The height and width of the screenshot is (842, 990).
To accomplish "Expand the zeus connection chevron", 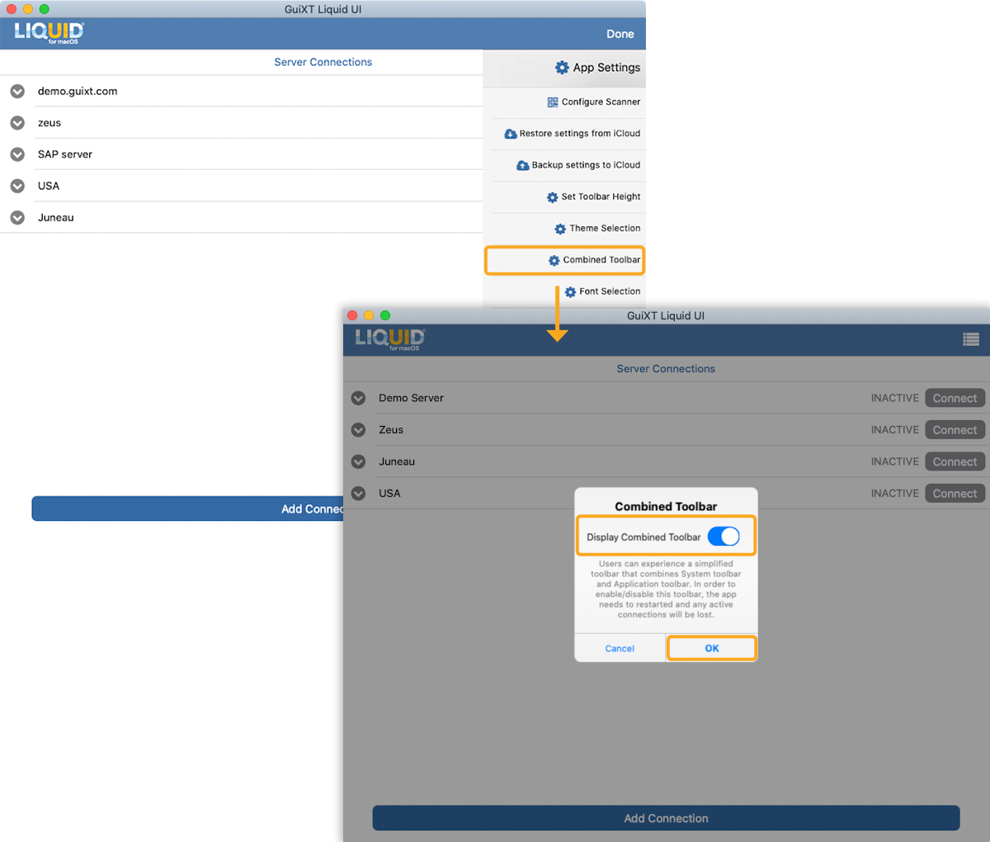I will click(x=17, y=123).
